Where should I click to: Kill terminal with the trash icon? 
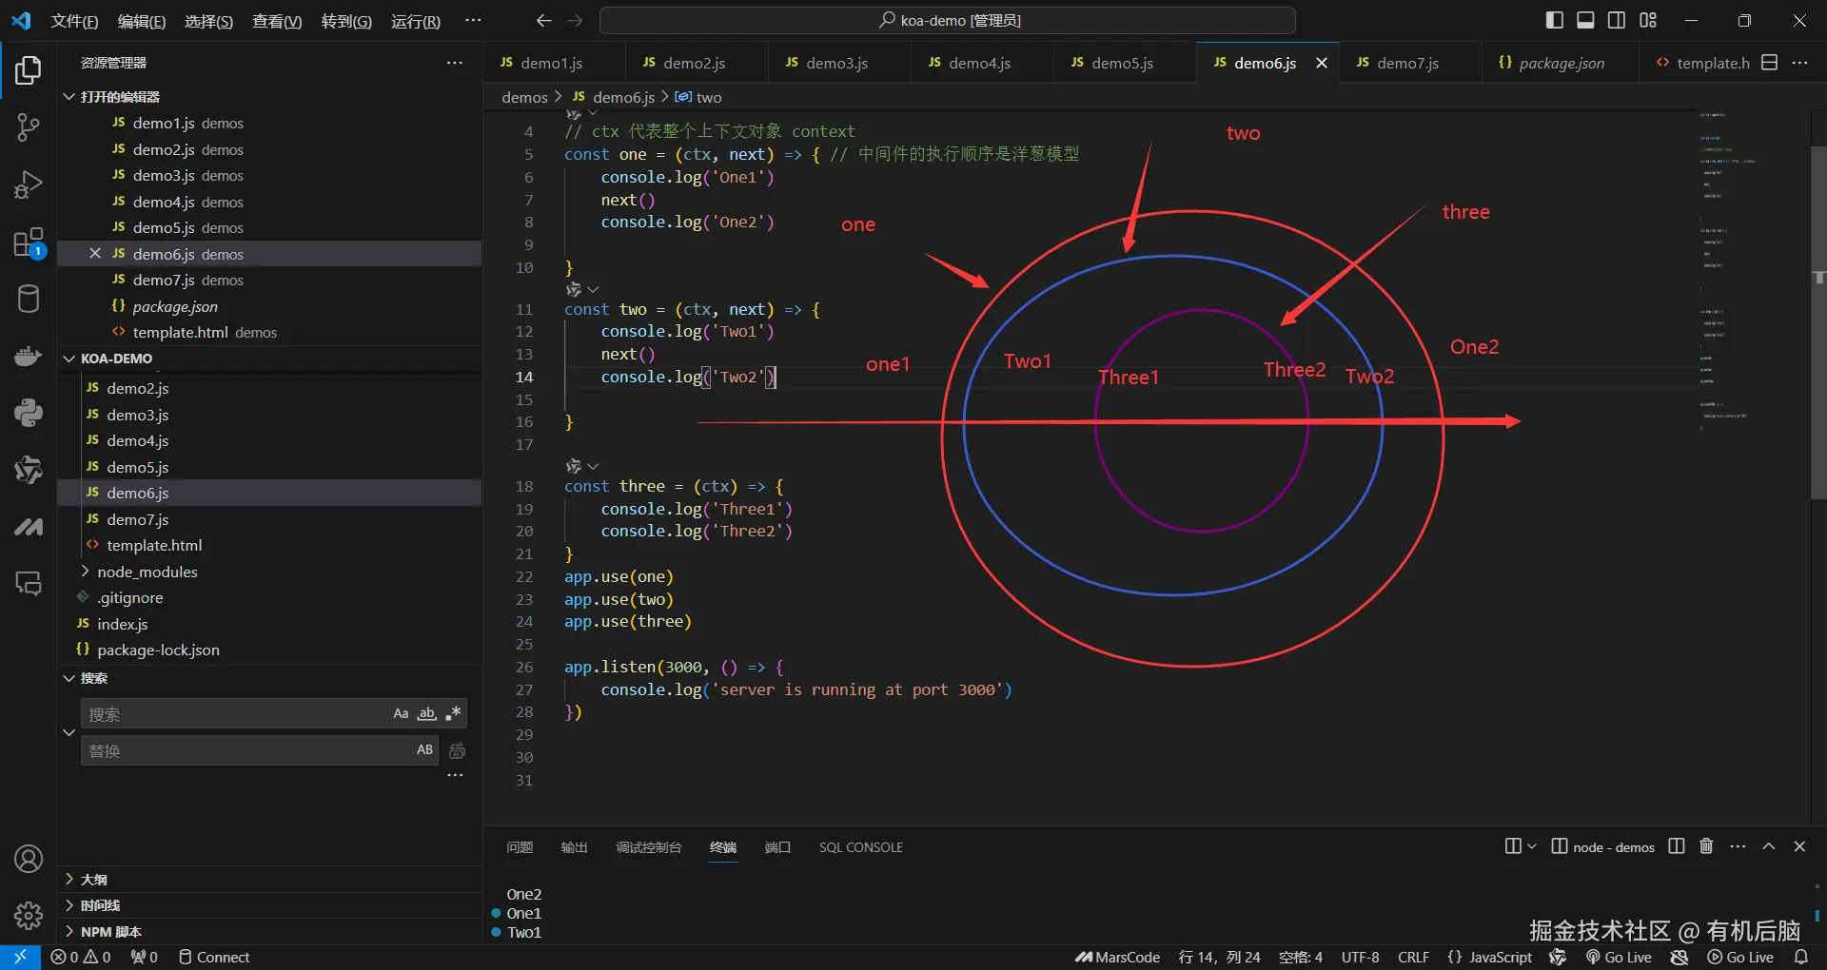click(1706, 846)
